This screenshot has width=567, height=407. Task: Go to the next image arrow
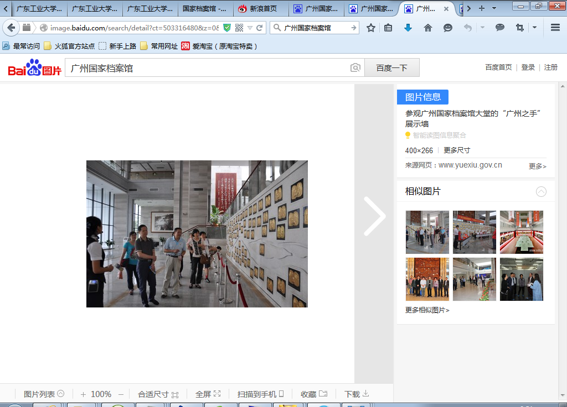click(x=374, y=216)
